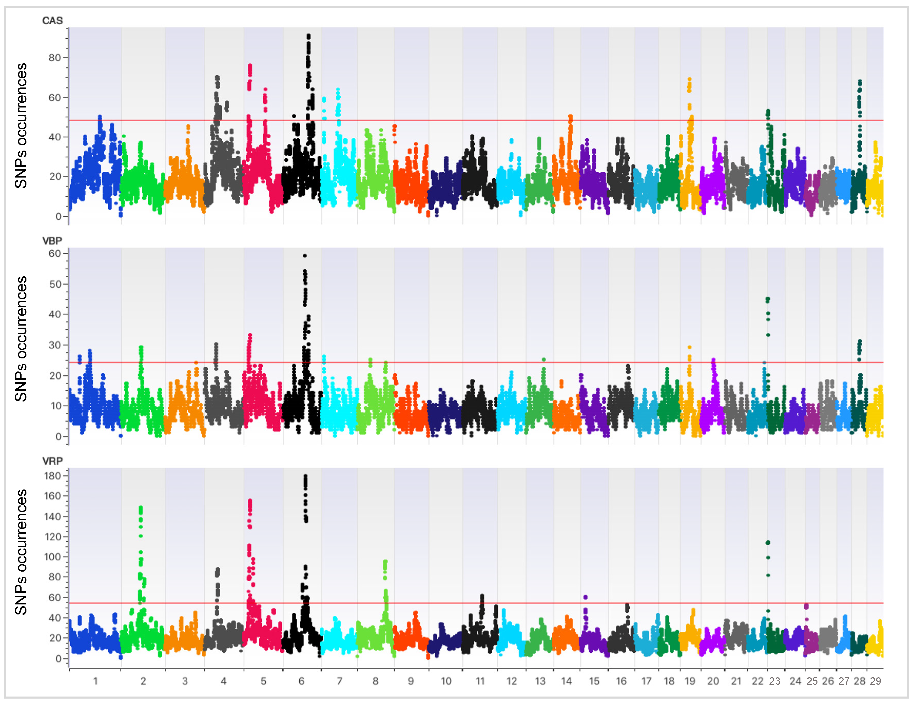Image resolution: width=917 pixels, height=705 pixels.
Task: Click the VRP panel title label
Action: [52, 461]
